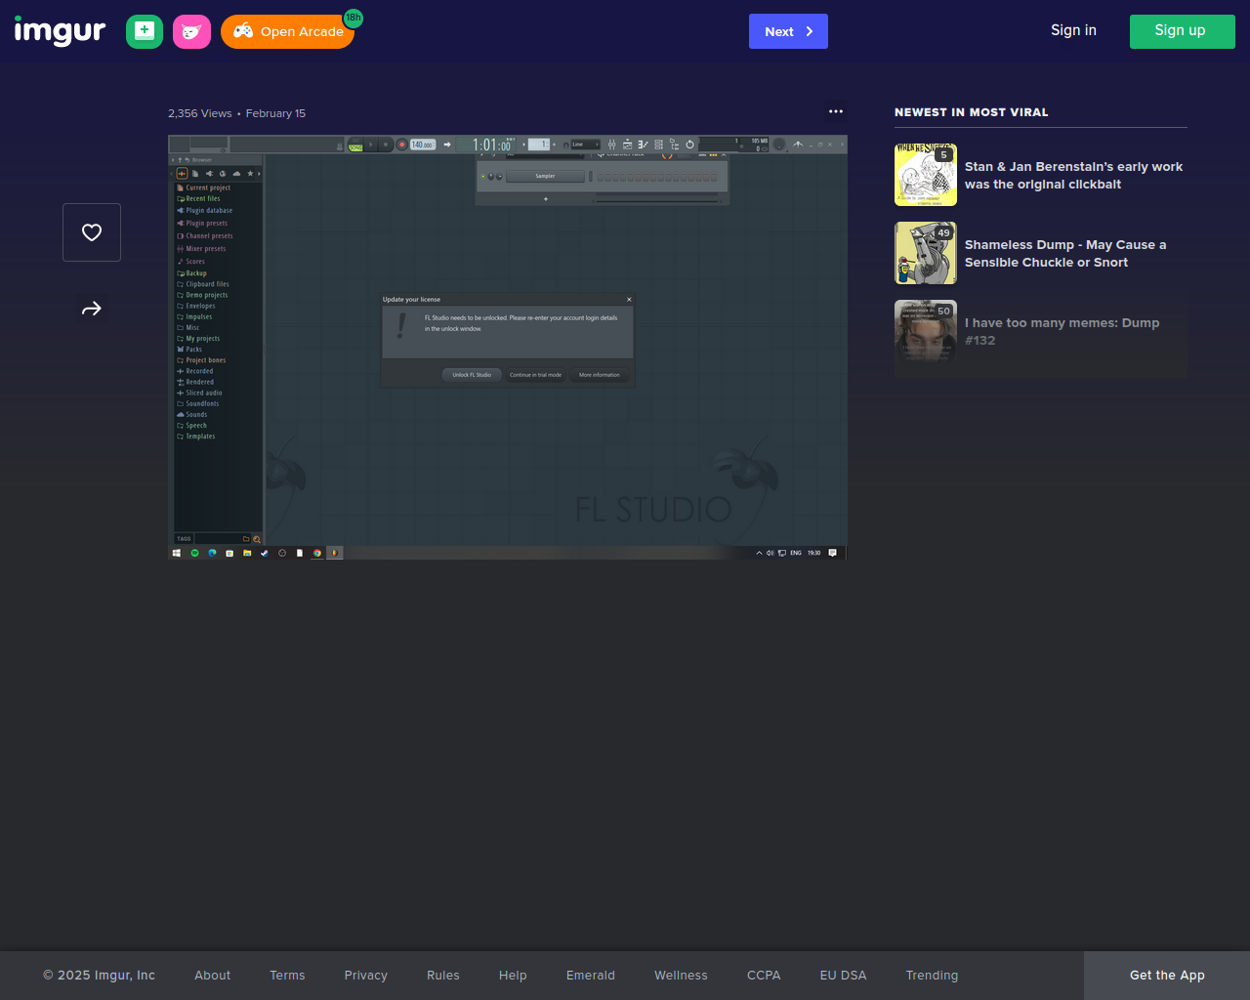This screenshot has height=1000, width=1250.
Task: Click the Sign in link
Action: 1073,30
